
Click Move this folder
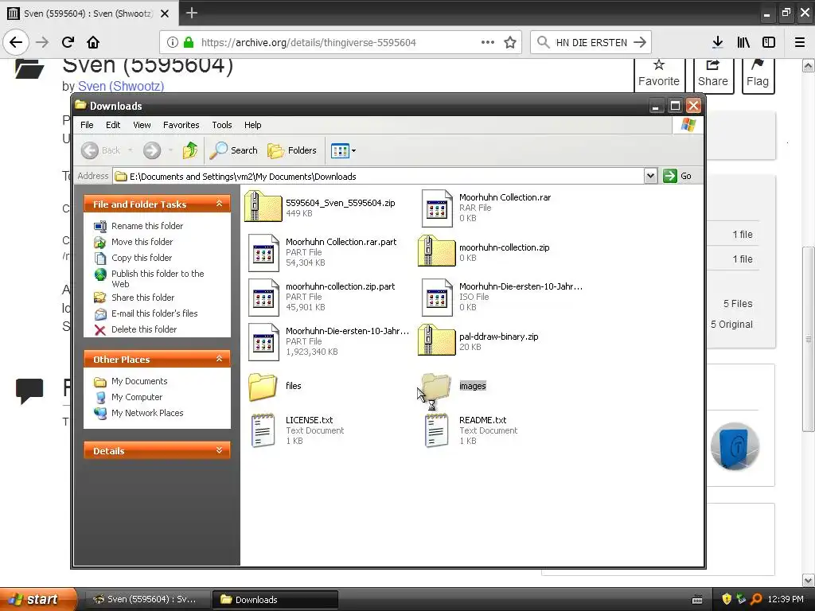click(x=142, y=242)
